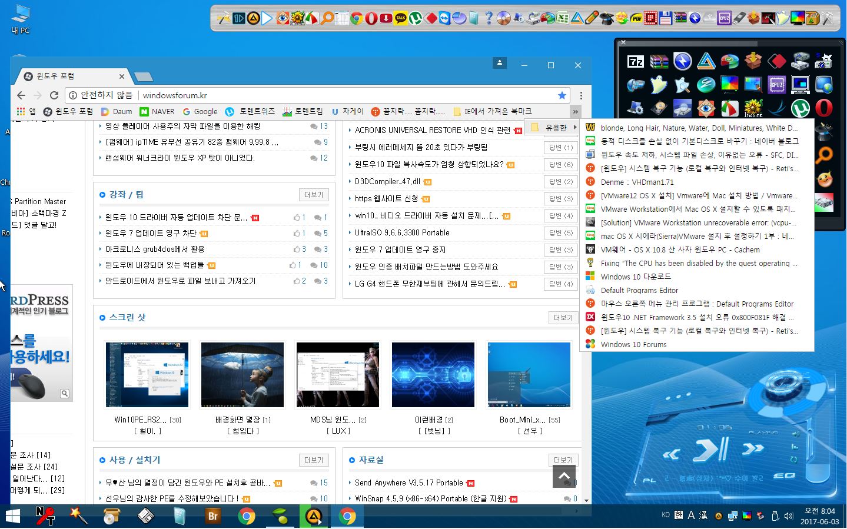
Task: Open Send Anywhere V3.5.17 Portable post
Action: point(409,483)
